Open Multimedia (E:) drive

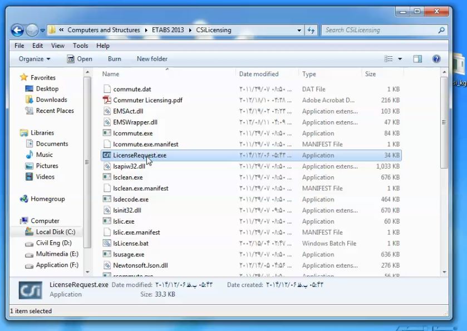tap(57, 254)
